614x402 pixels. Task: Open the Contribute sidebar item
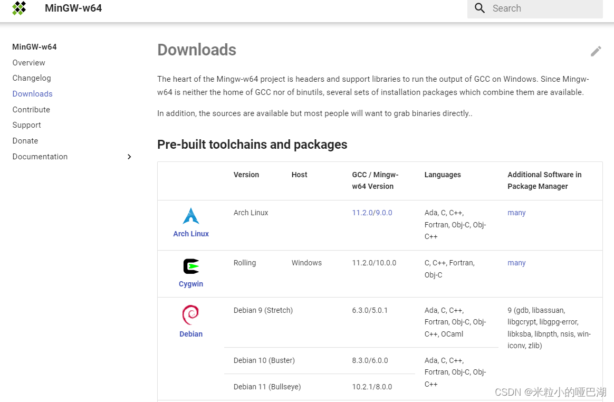point(31,110)
